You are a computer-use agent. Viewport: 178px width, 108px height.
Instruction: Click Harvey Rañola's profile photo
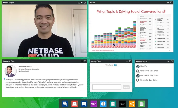click(11, 71)
